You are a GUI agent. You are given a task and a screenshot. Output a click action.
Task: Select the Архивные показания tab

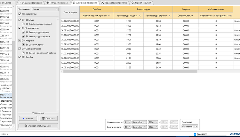click(85, 3)
